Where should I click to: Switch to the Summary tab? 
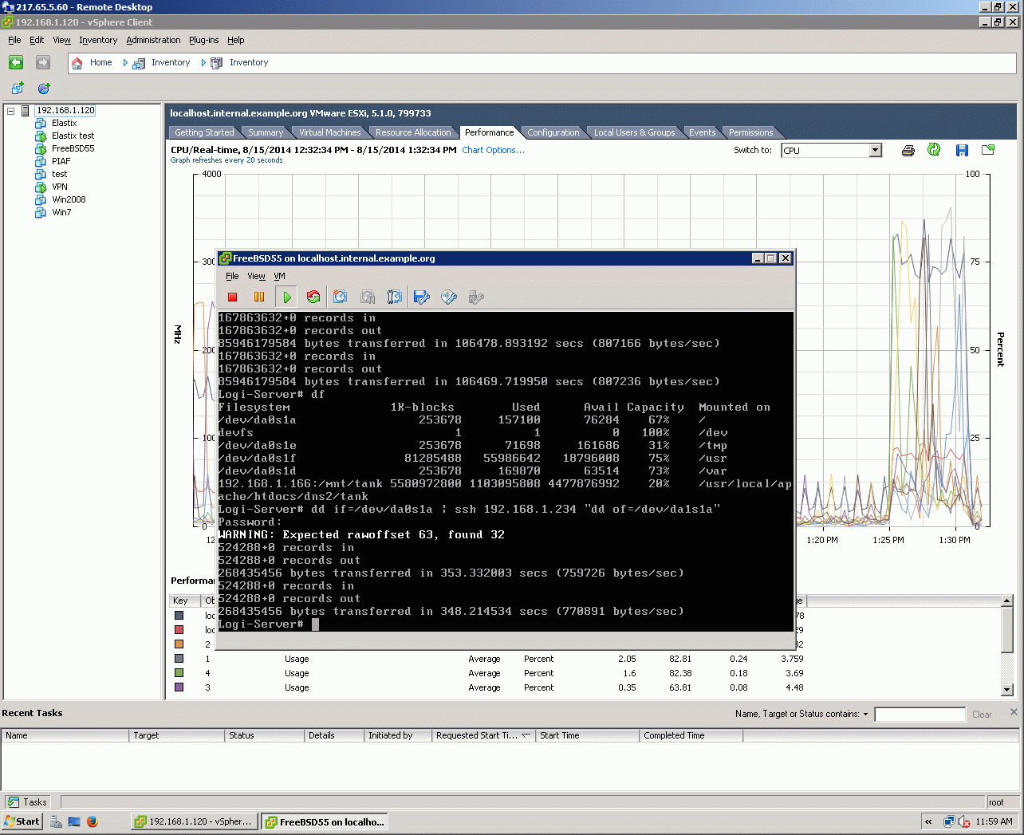coord(266,132)
